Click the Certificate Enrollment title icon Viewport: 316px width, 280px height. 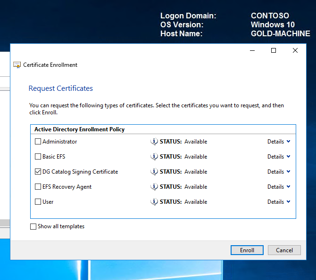pyautogui.click(x=17, y=65)
